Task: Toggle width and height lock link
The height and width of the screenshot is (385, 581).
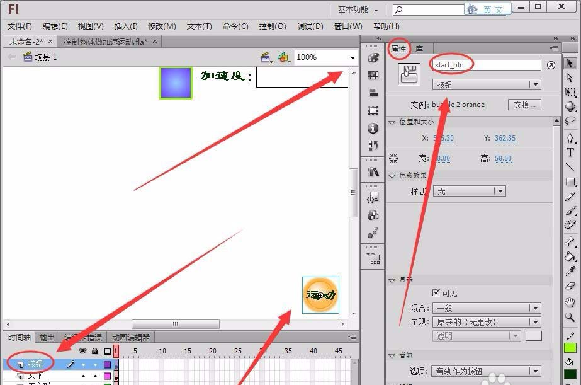Action: tap(393, 159)
